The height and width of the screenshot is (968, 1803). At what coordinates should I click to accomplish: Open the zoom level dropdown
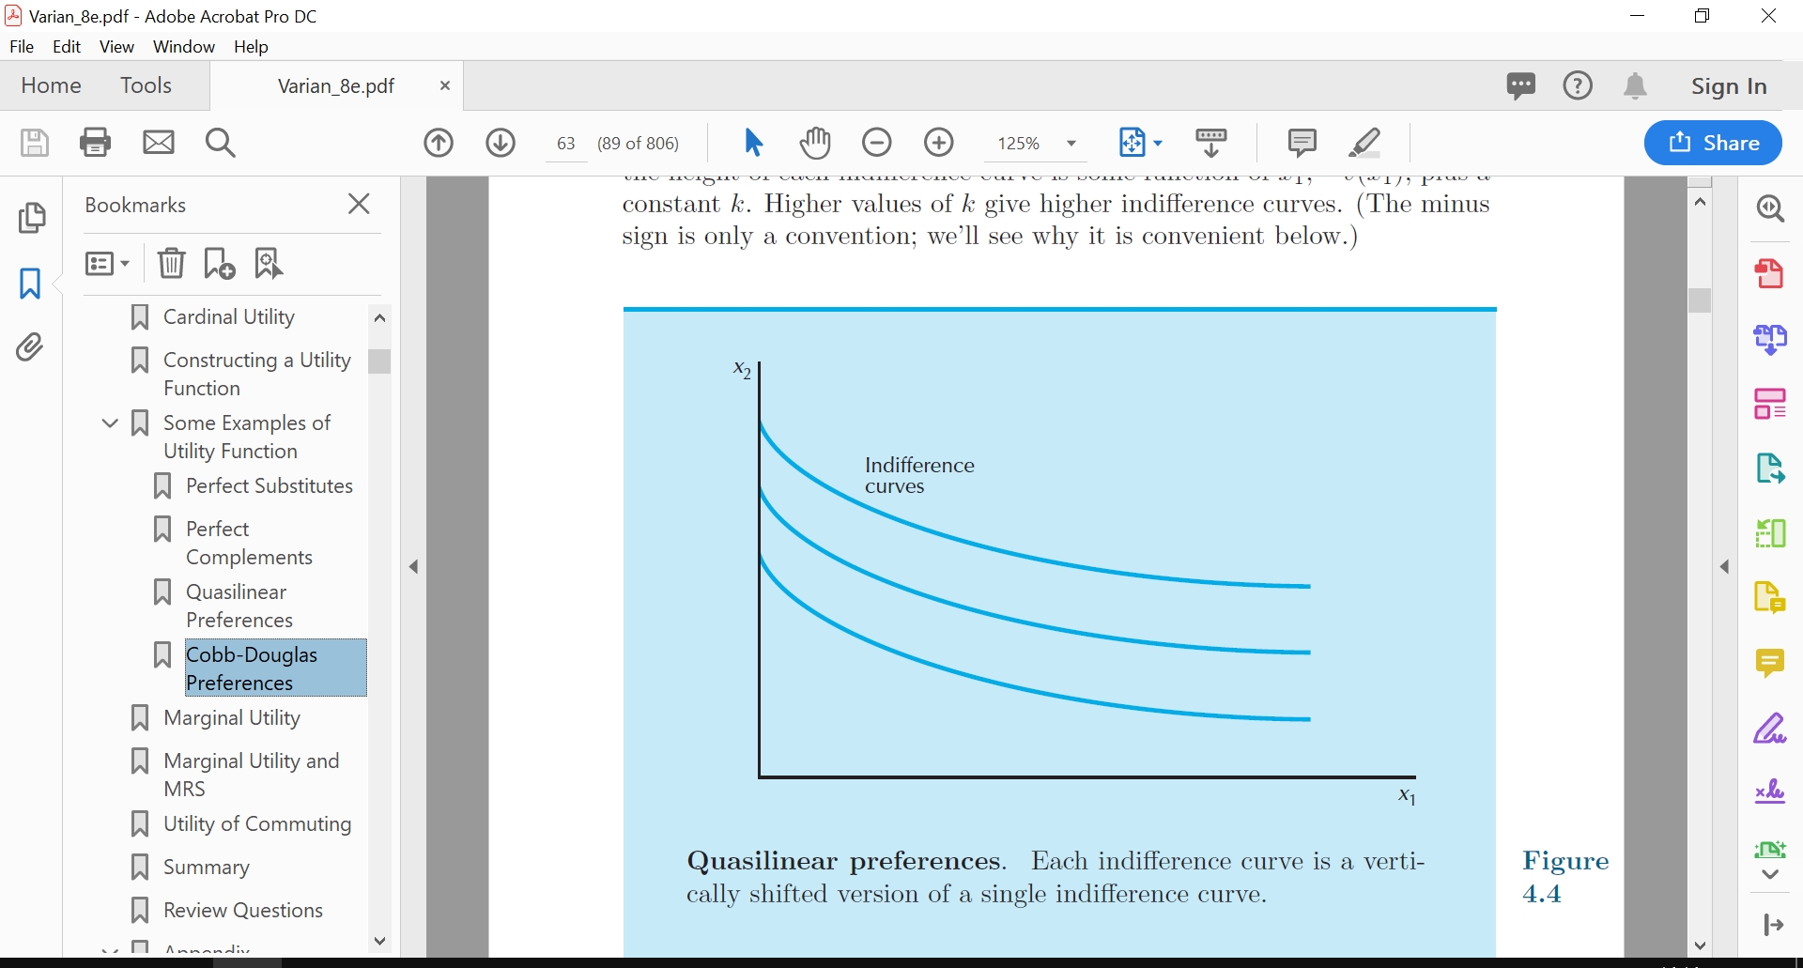point(1071,144)
